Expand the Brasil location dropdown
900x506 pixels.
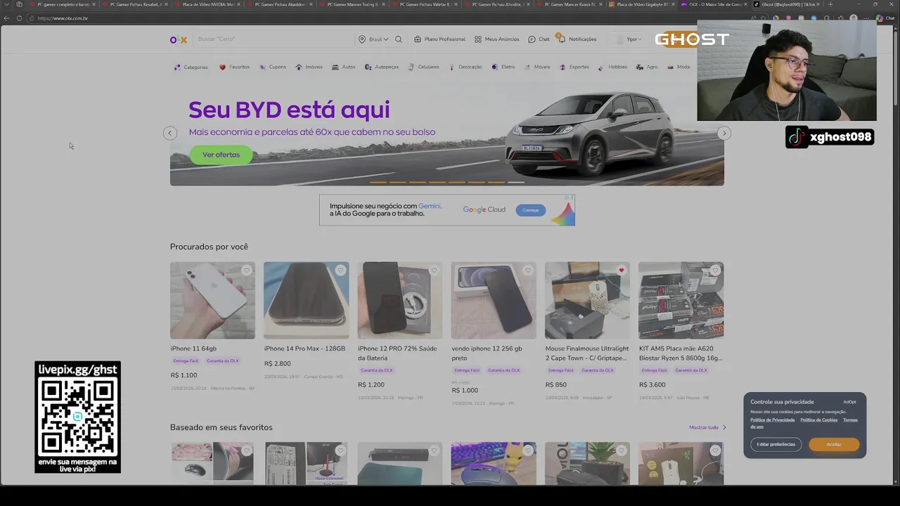click(373, 39)
